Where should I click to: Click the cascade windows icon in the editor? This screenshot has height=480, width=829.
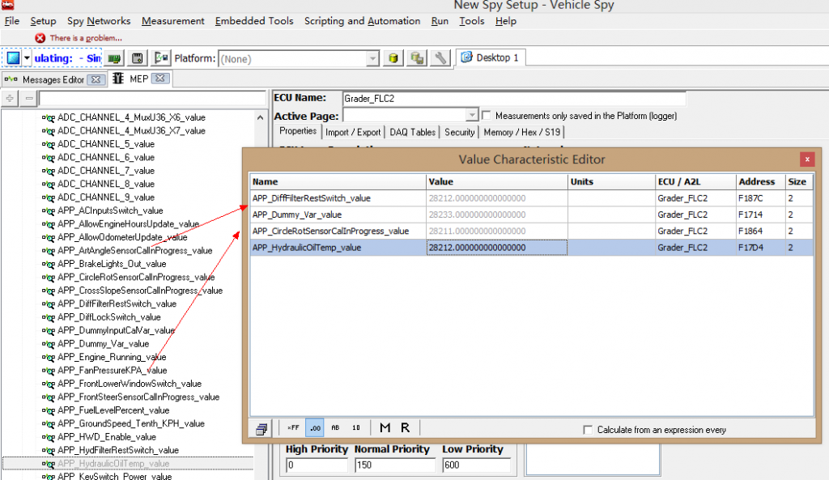(x=261, y=429)
